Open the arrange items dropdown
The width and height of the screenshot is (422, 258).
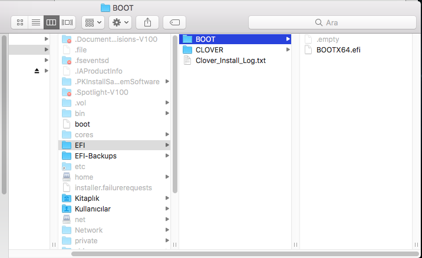tap(93, 22)
